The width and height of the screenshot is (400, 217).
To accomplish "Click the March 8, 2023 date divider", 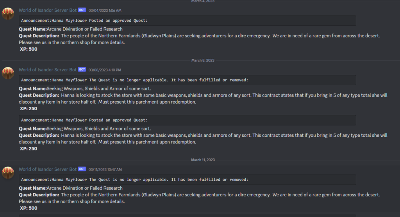I will [203, 60].
